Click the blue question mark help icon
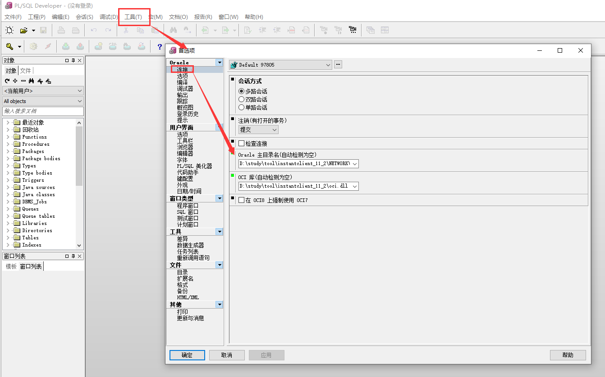605x377 pixels. click(160, 46)
